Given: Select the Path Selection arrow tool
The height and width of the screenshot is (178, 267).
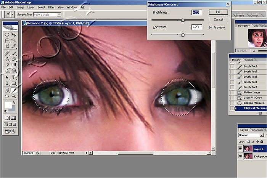Looking at the screenshot, I should click(x=7, y=78).
